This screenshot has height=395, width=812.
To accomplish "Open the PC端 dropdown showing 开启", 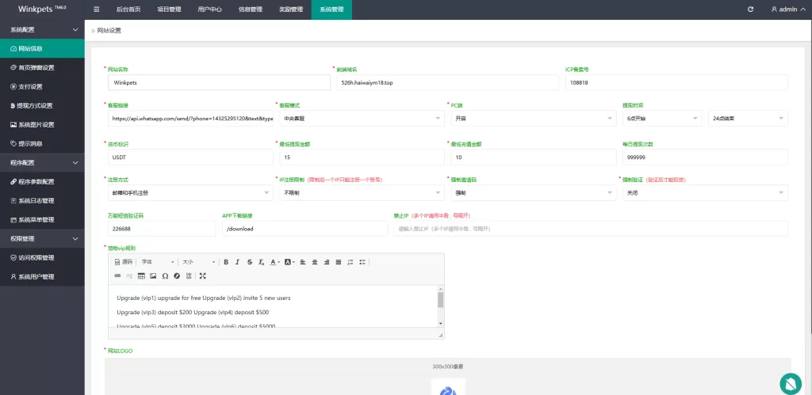I will (533, 118).
